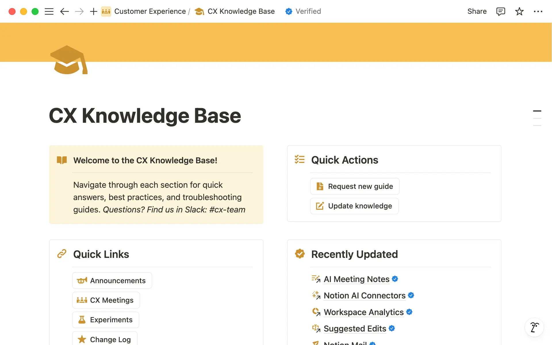This screenshot has height=345, width=552.
Task: Open more options with the ellipsis menu
Action: point(538,11)
